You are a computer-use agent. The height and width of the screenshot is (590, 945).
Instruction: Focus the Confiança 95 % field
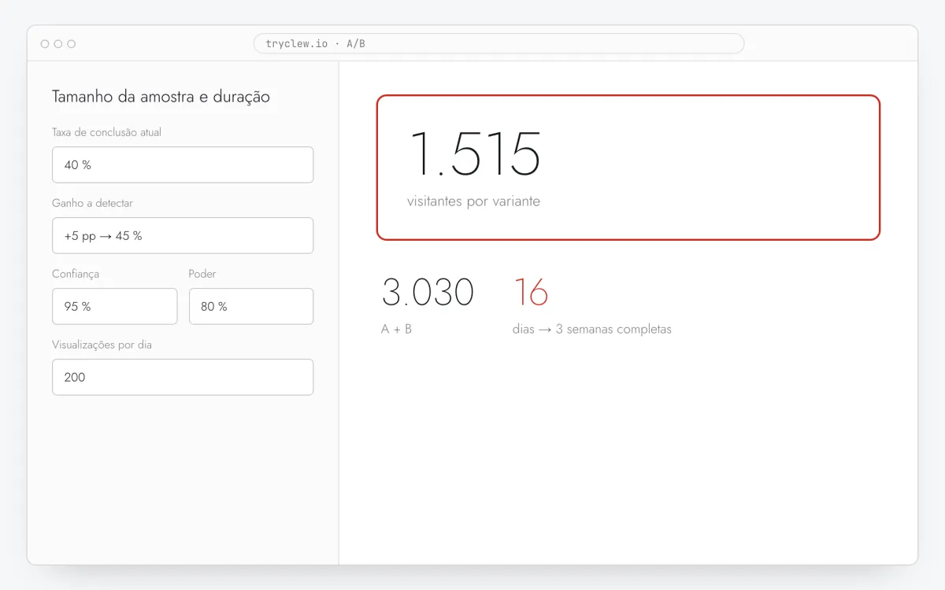[x=115, y=306]
